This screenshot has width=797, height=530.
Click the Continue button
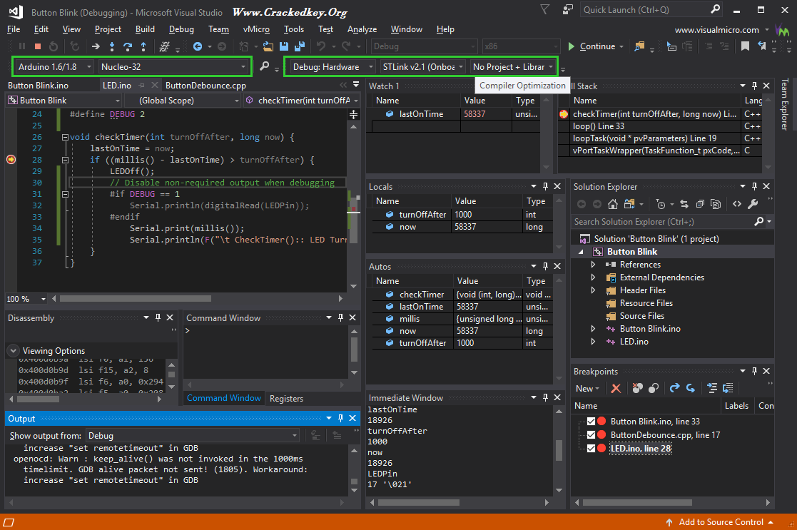click(592, 46)
